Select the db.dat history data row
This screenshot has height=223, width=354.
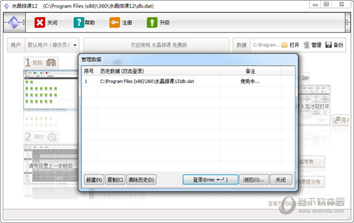(x=188, y=81)
